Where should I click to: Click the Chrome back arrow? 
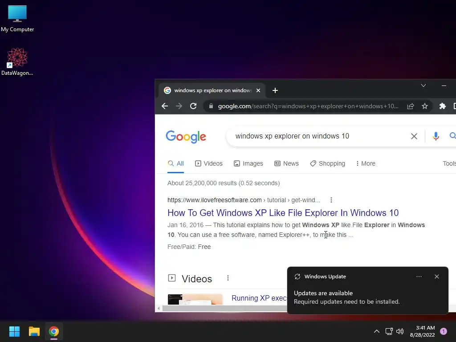[165, 106]
